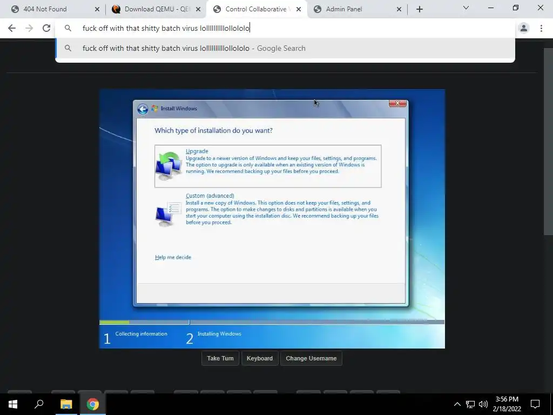Open a new tab with the plus button
The image size is (553, 415).
coord(419,9)
